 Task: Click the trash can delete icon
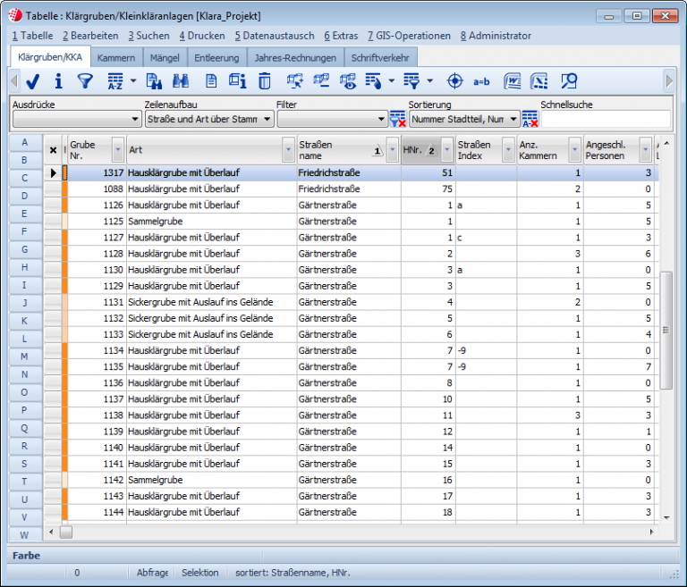(264, 81)
